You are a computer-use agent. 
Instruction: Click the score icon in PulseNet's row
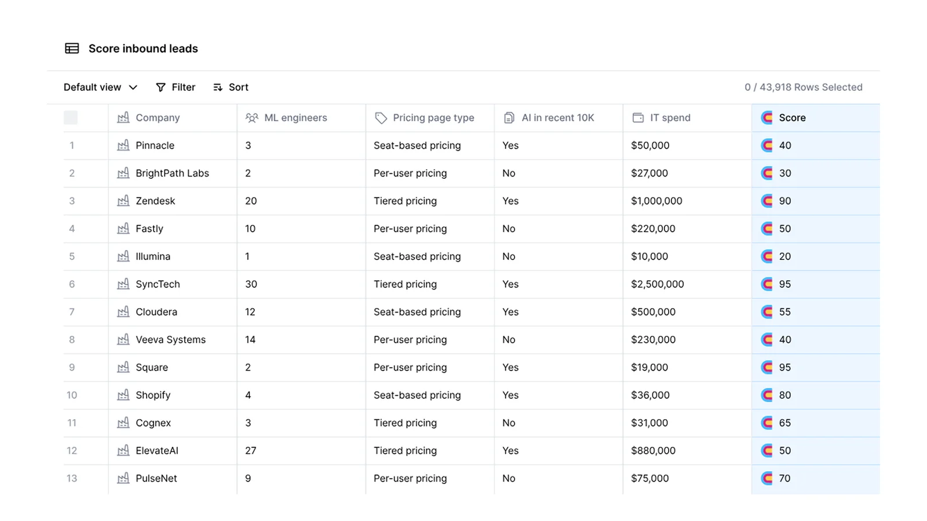coord(767,479)
